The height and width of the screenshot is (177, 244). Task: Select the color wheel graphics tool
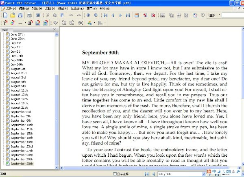coord(13,23)
